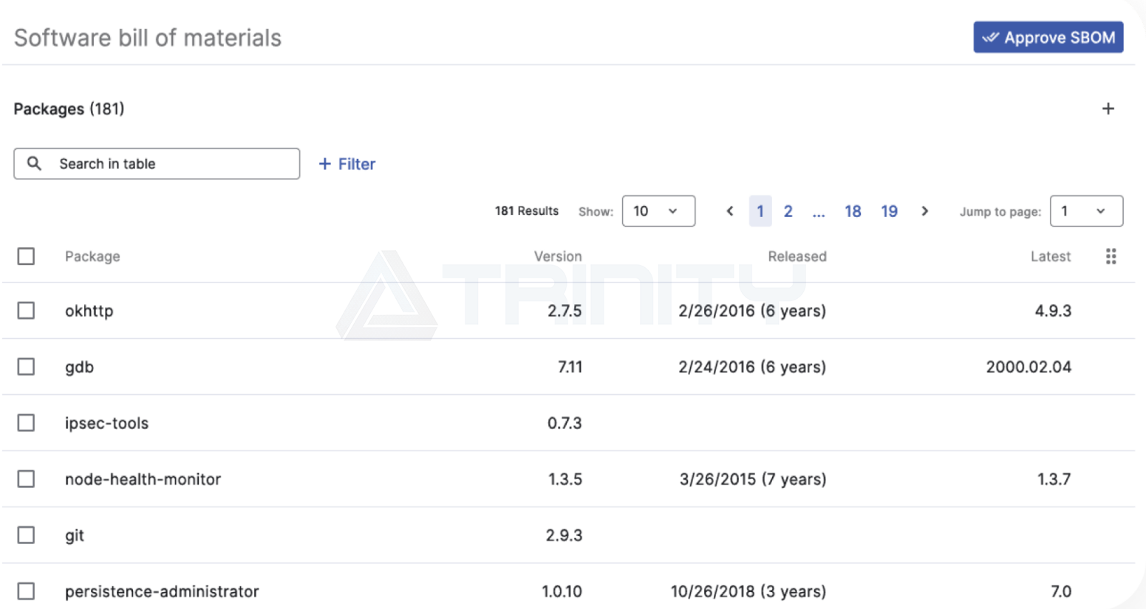Viewport: 1146px width, 609px height.
Task: Click the pagination ellipsis
Action: (819, 213)
